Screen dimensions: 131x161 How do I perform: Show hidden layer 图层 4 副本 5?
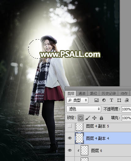[70, 126]
